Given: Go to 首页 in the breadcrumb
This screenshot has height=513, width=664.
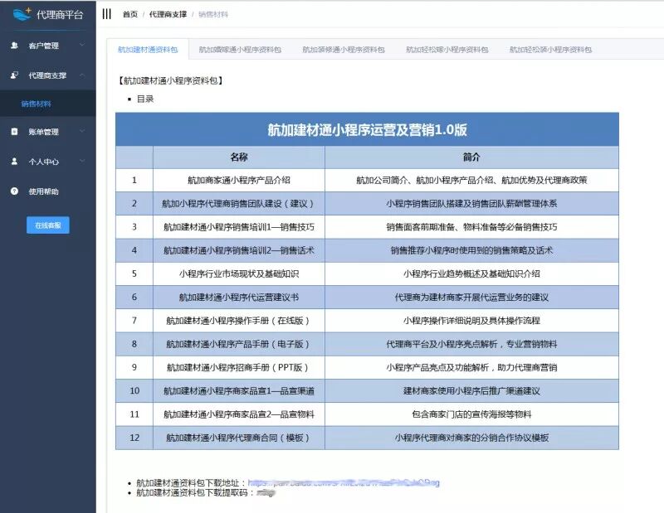Looking at the screenshot, I should 130,14.
